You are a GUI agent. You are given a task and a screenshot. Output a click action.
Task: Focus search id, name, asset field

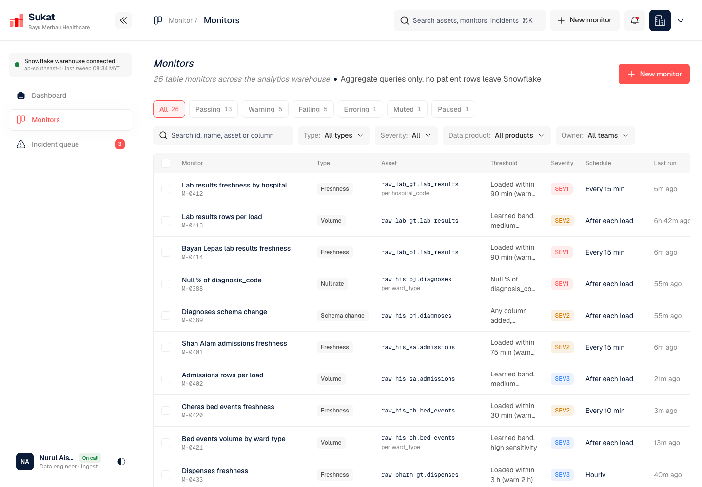pos(223,135)
